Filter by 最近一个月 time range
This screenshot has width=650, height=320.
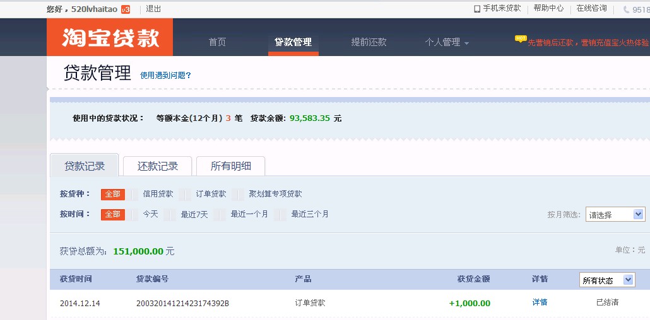(x=249, y=214)
